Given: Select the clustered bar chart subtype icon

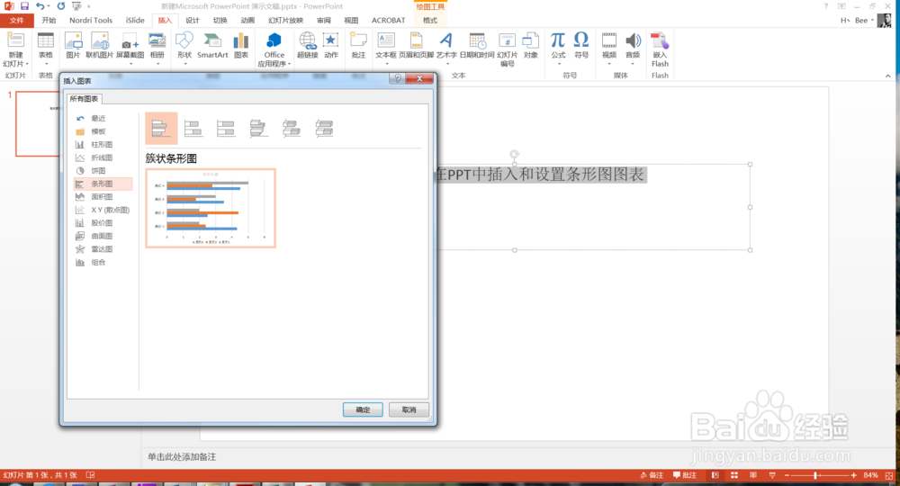Looking at the screenshot, I should coord(161,128).
